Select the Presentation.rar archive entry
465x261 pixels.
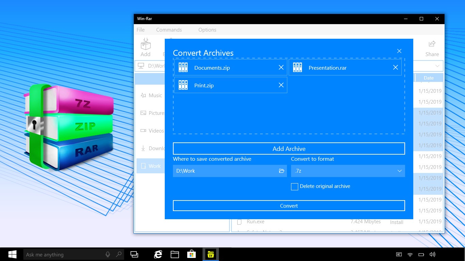[345, 68]
